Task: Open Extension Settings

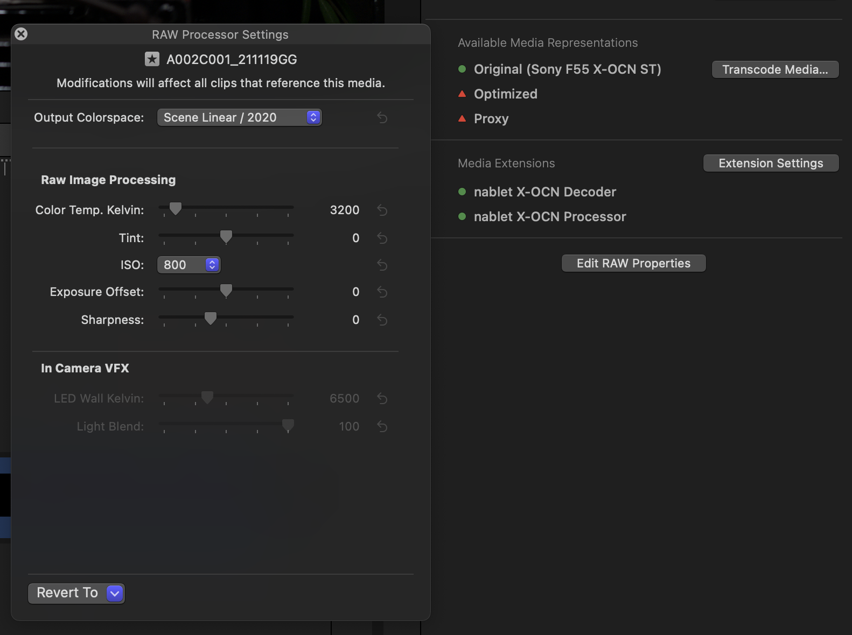Action: pos(771,163)
